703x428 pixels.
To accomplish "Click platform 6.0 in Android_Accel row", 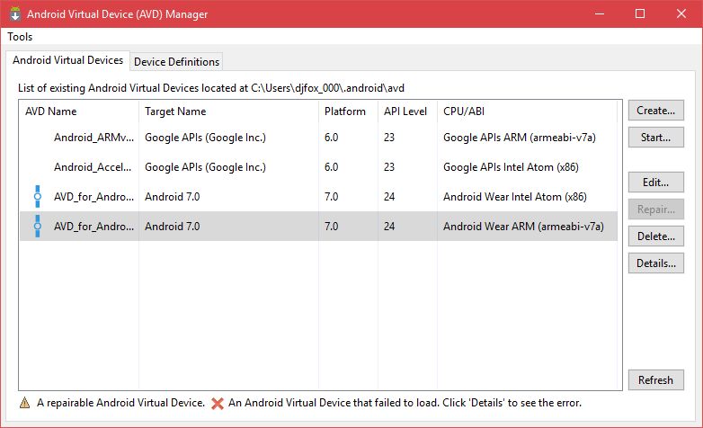I will point(332,167).
